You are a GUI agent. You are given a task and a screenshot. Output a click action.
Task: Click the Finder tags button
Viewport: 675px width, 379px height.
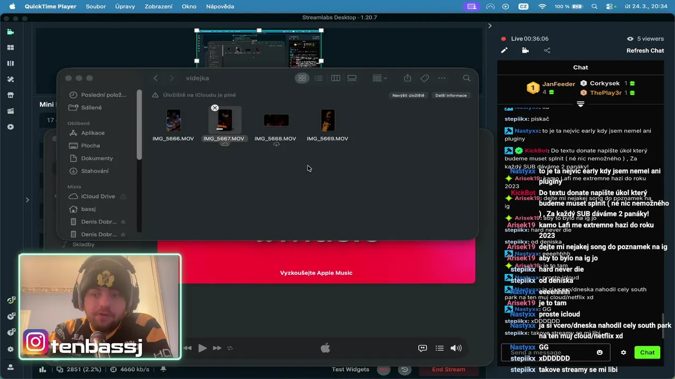(x=425, y=78)
